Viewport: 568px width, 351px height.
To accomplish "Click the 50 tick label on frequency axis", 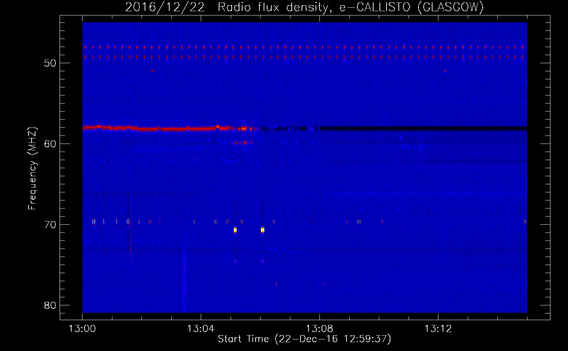I will [x=50, y=63].
